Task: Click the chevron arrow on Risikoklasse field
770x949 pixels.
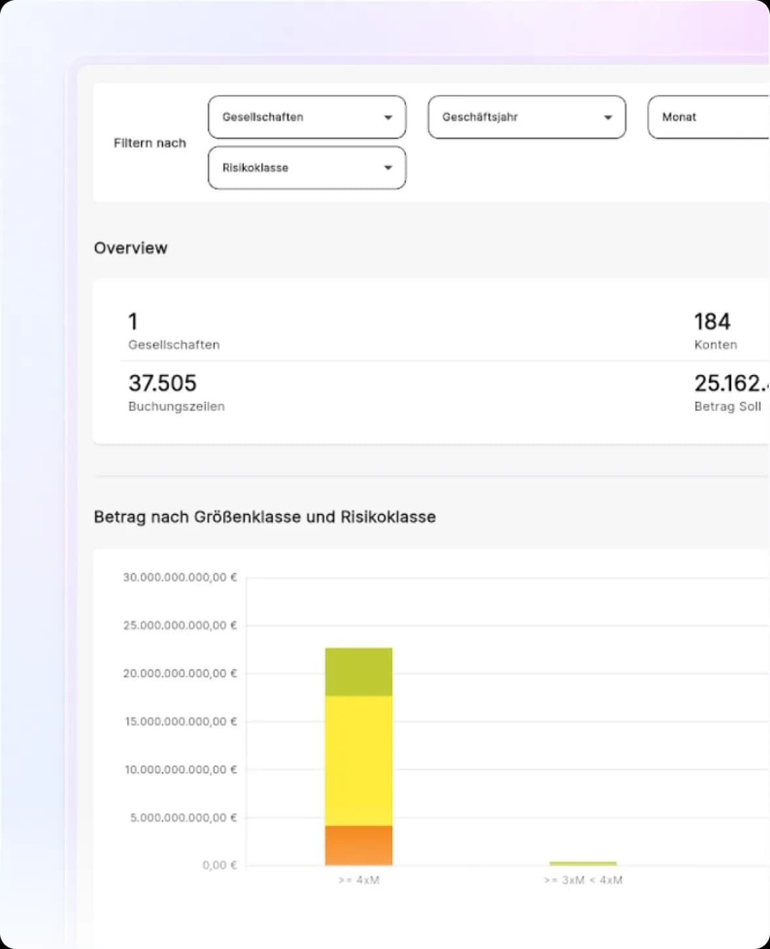Action: coord(389,168)
